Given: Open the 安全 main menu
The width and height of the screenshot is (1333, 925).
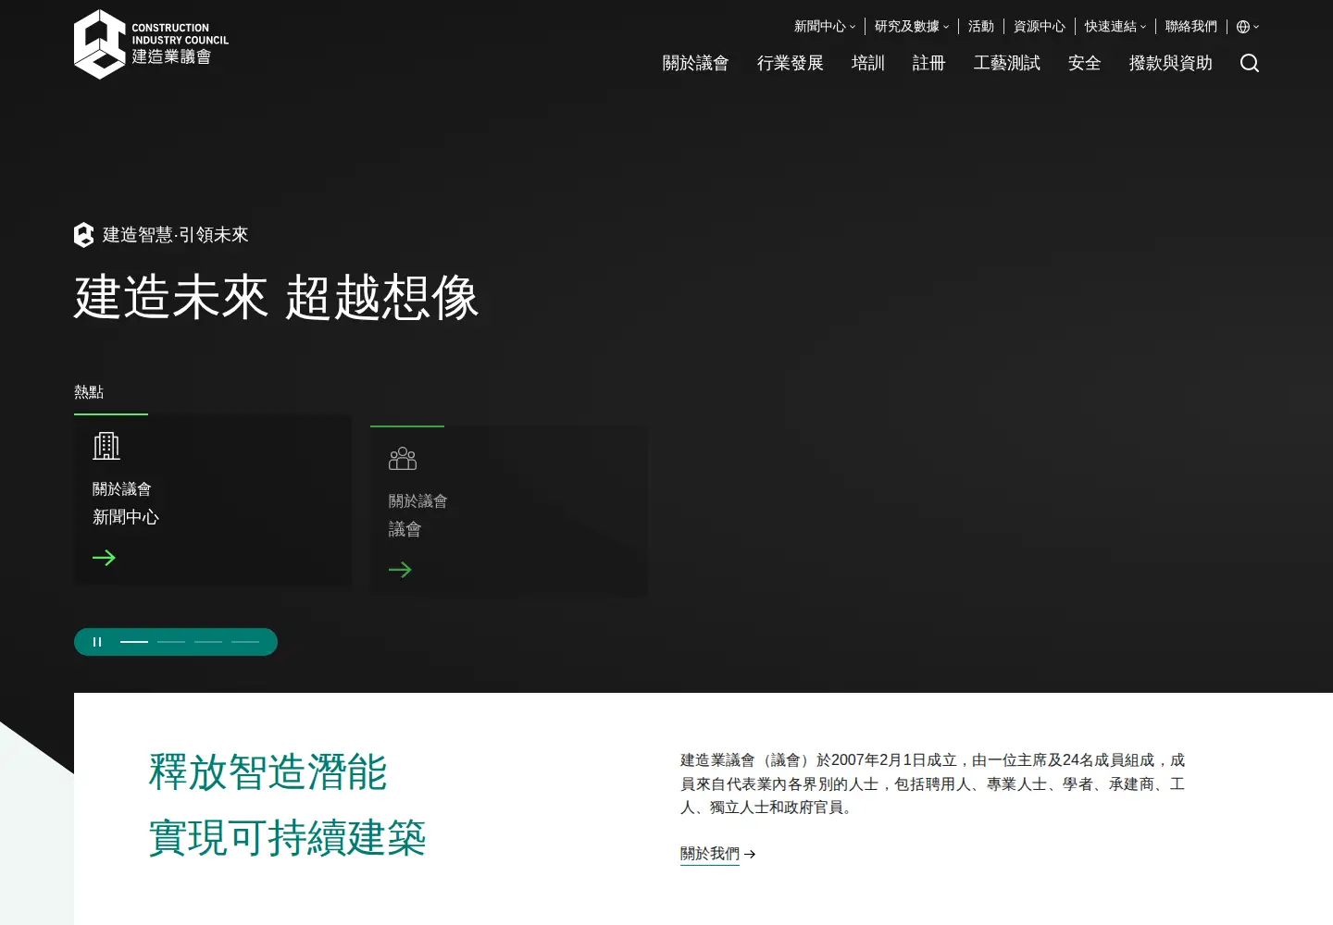Looking at the screenshot, I should [1085, 63].
